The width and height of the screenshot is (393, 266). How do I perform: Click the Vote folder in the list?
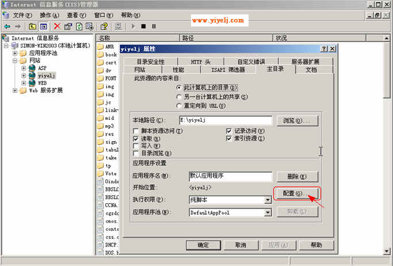(x=110, y=173)
